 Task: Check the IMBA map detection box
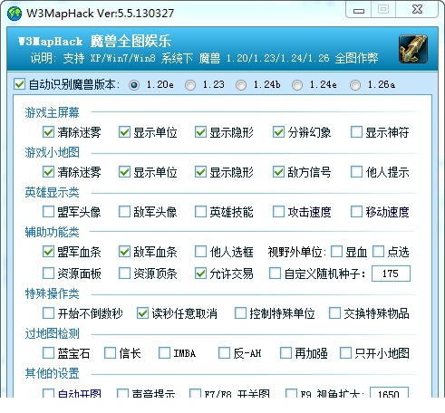pyautogui.click(x=164, y=353)
